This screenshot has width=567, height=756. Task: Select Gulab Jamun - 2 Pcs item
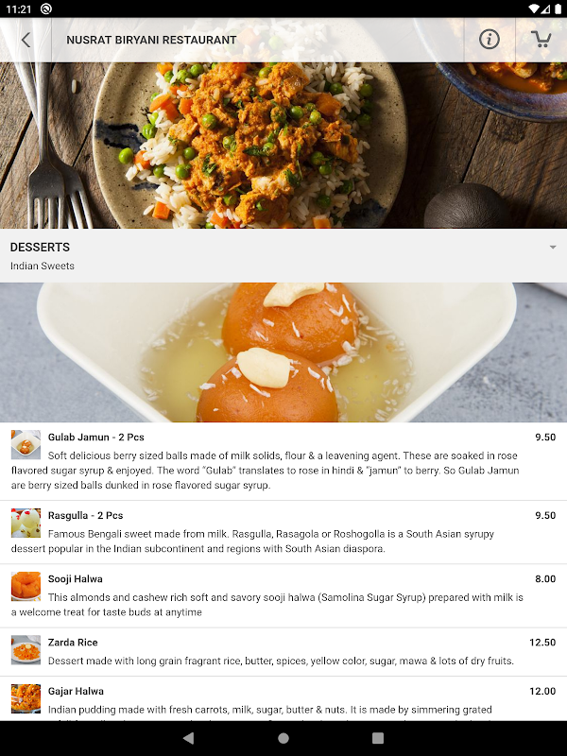pos(283,461)
